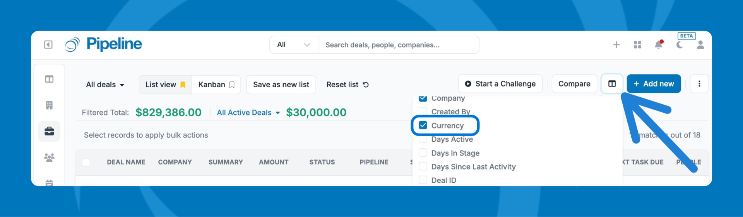Tick the select-all deals checkbox in header
The image size is (743, 217).
[86, 162]
